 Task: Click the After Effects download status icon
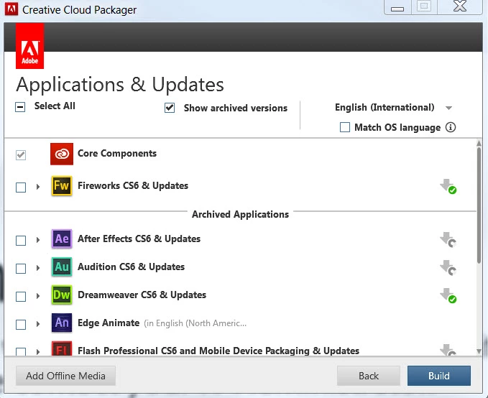[x=448, y=240]
